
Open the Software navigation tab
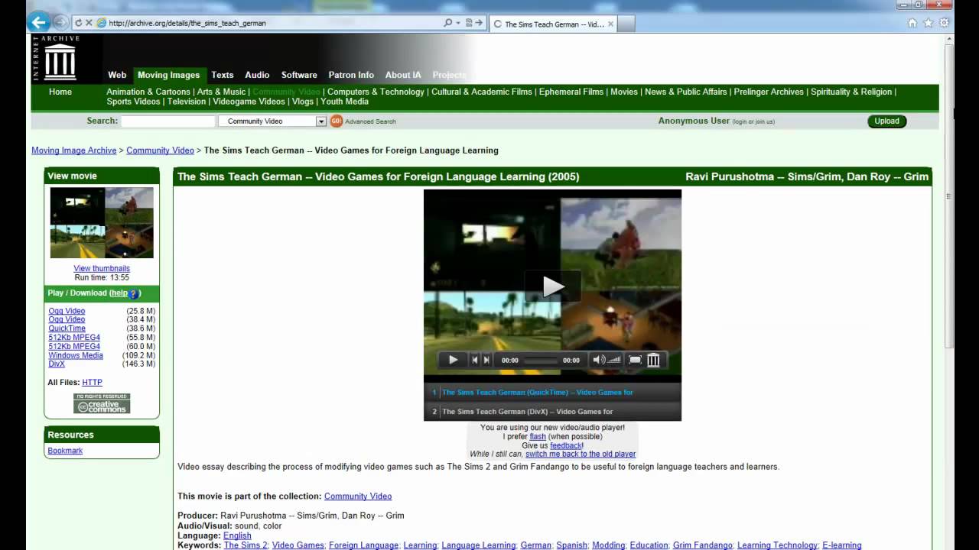point(299,75)
